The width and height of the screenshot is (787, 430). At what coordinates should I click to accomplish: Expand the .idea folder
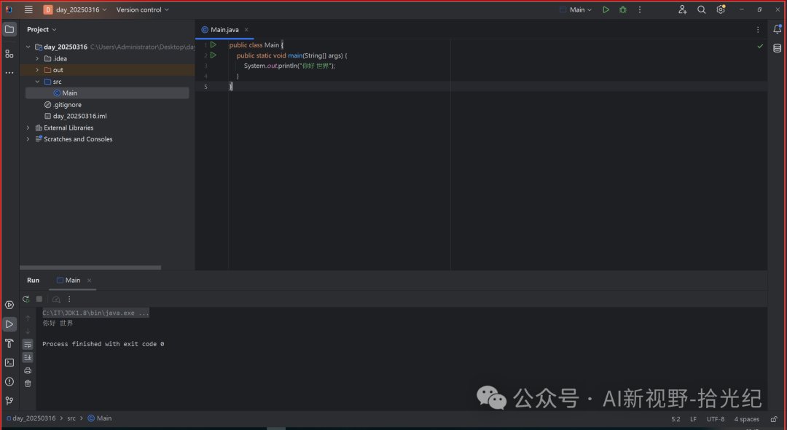[37, 58]
